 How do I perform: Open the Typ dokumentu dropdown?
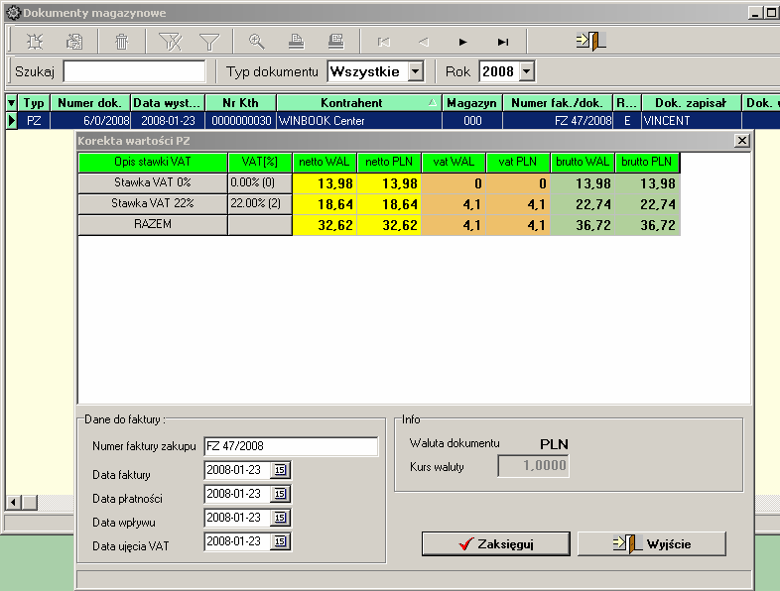pos(416,71)
